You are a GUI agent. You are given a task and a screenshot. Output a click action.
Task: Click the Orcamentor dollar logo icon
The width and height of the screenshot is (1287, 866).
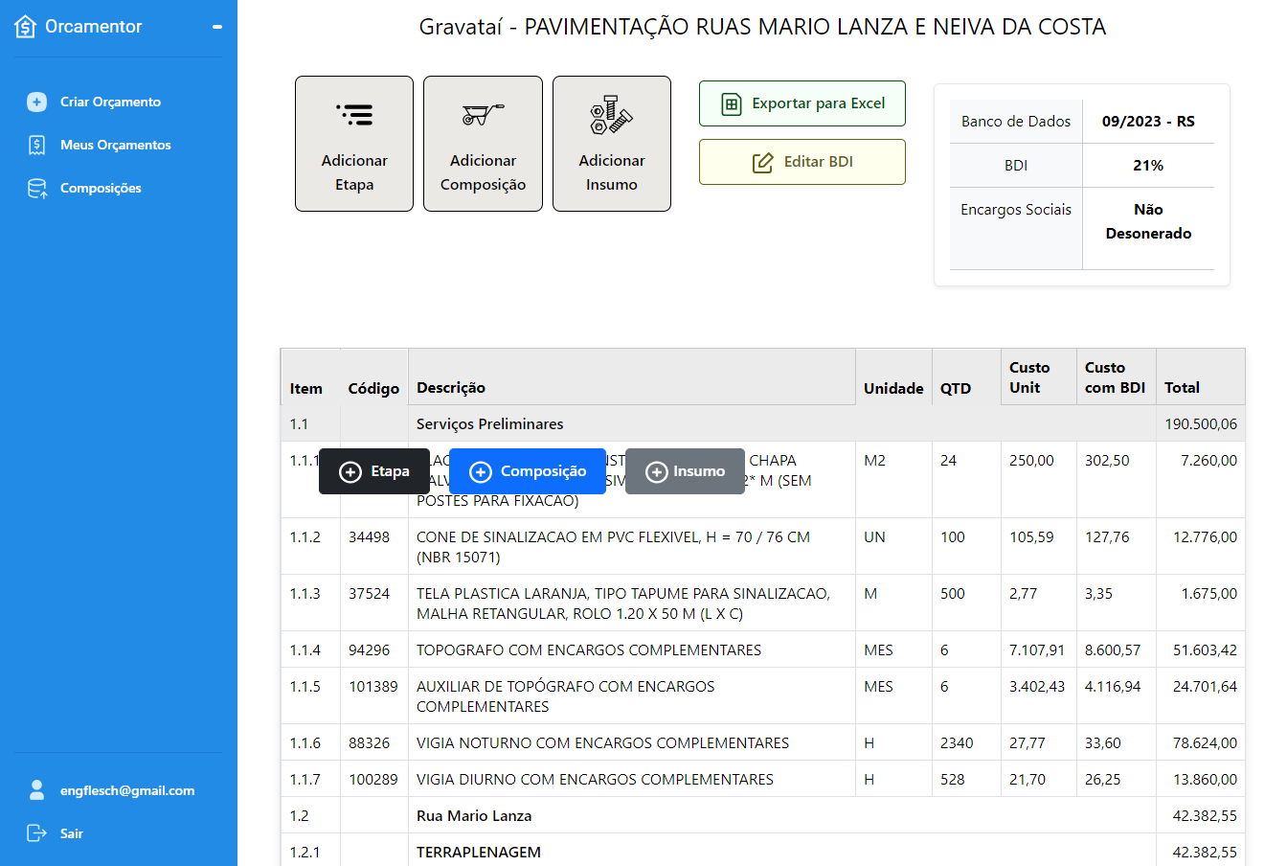coord(26,26)
